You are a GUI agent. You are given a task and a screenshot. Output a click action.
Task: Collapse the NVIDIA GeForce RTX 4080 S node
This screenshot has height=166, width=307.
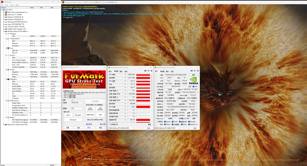point(4,31)
